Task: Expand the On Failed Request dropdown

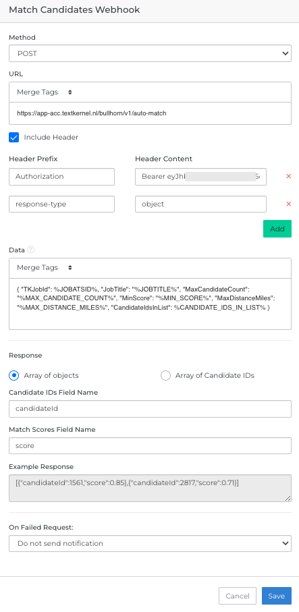Action: pos(151,543)
